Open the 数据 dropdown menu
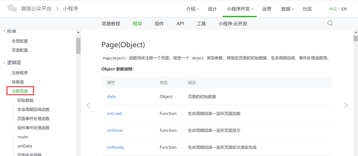The height and width of the screenshot is (156, 358). (x=287, y=9)
